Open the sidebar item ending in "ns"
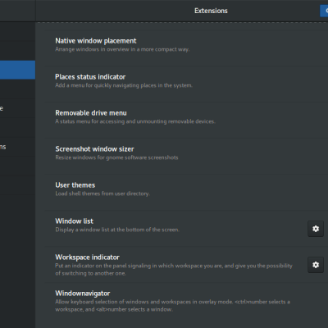 17,147
